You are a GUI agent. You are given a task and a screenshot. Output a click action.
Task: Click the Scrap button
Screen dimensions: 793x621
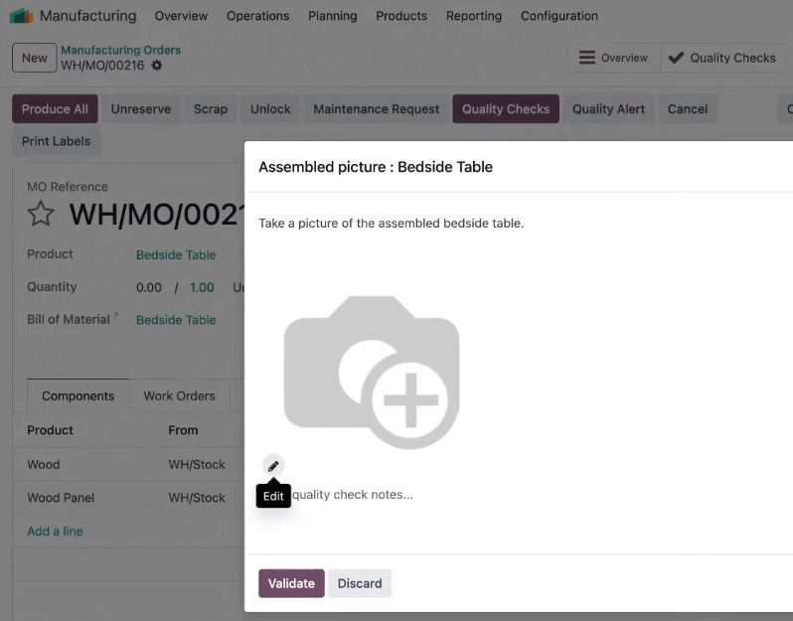211,108
